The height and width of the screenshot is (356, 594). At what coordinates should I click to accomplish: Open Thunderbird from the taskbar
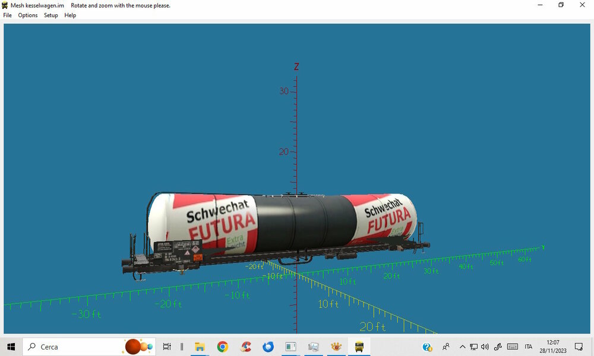(268, 347)
